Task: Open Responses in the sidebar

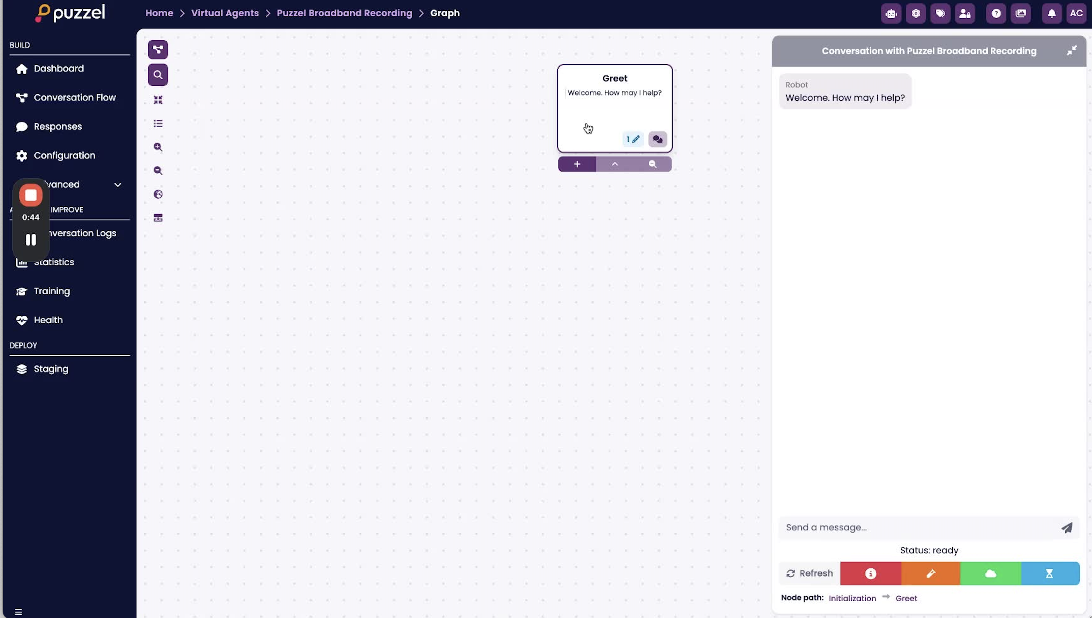Action: [58, 126]
